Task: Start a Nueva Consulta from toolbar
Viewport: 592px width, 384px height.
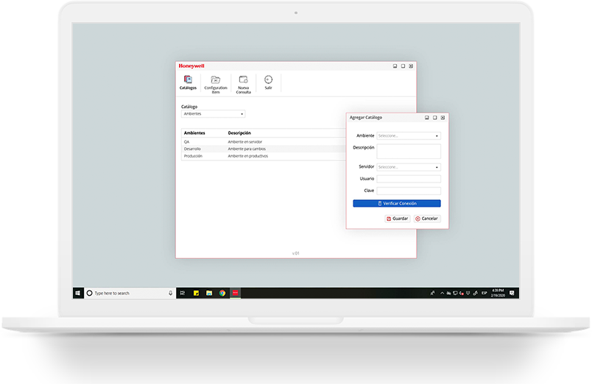Action: 243,81
